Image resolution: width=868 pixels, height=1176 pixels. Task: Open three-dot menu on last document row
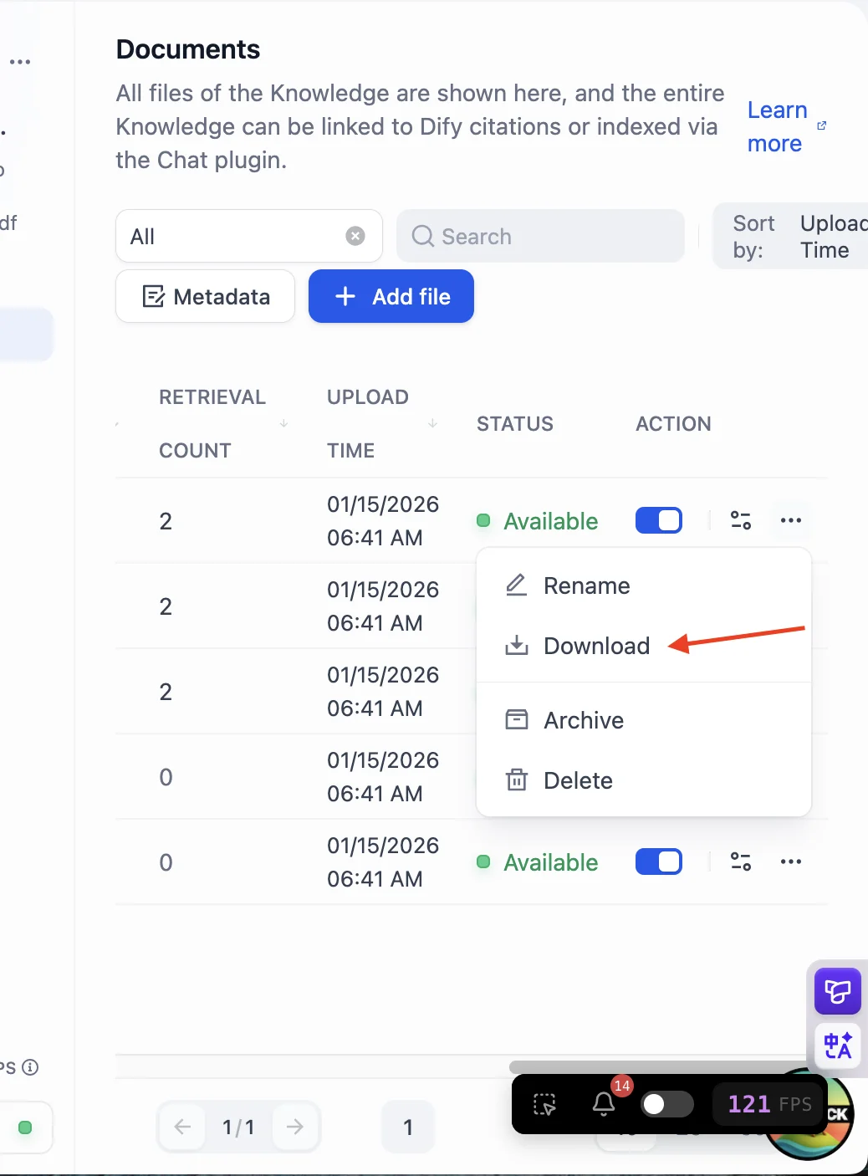click(x=790, y=862)
